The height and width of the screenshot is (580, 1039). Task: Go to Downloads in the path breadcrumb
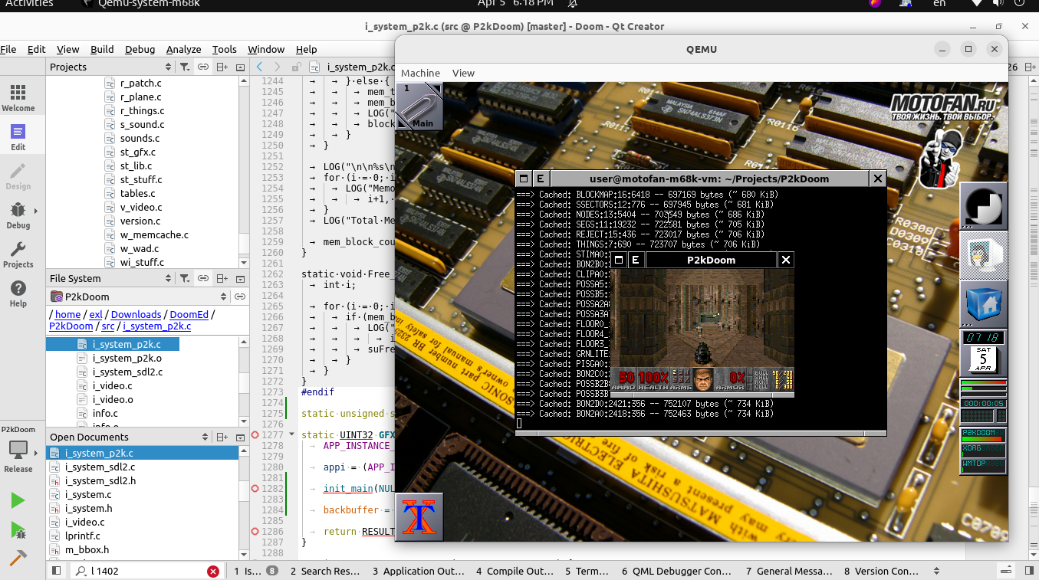click(136, 314)
